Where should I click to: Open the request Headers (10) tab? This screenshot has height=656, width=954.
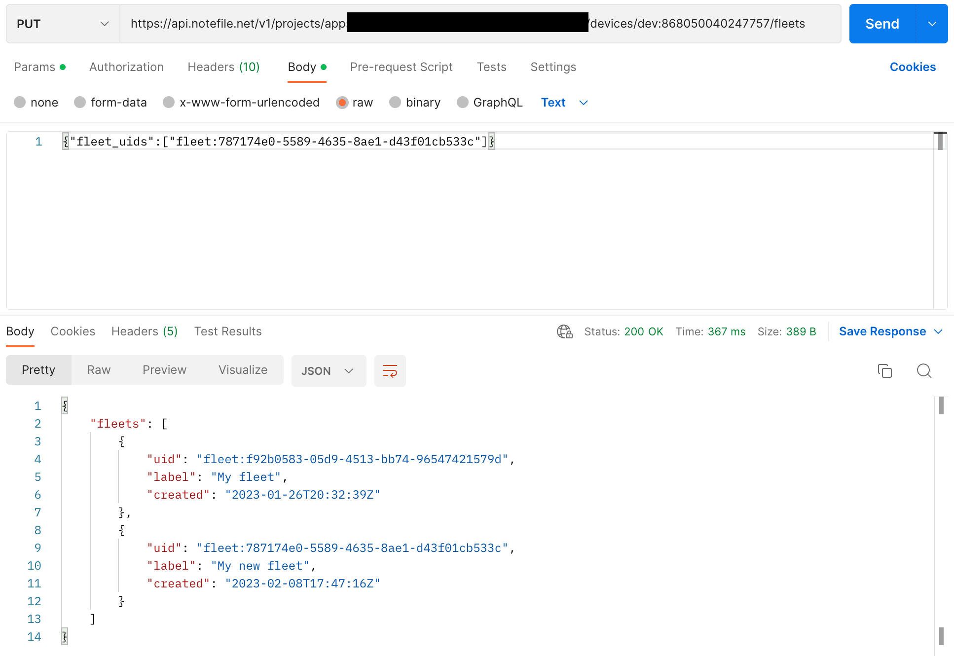[x=223, y=67]
